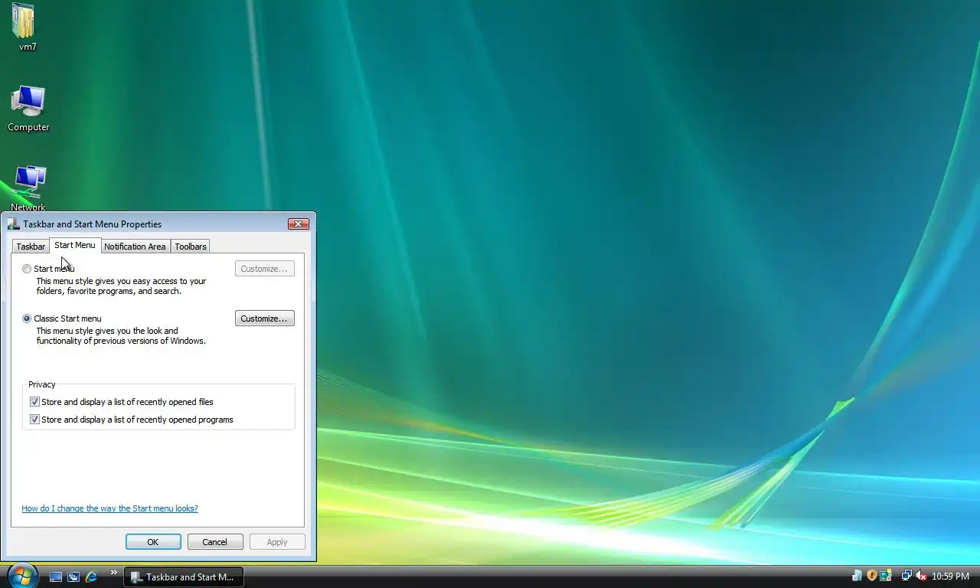Image resolution: width=980 pixels, height=588 pixels.
Task: Select the Classic Start menu radio button
Action: tap(27, 318)
